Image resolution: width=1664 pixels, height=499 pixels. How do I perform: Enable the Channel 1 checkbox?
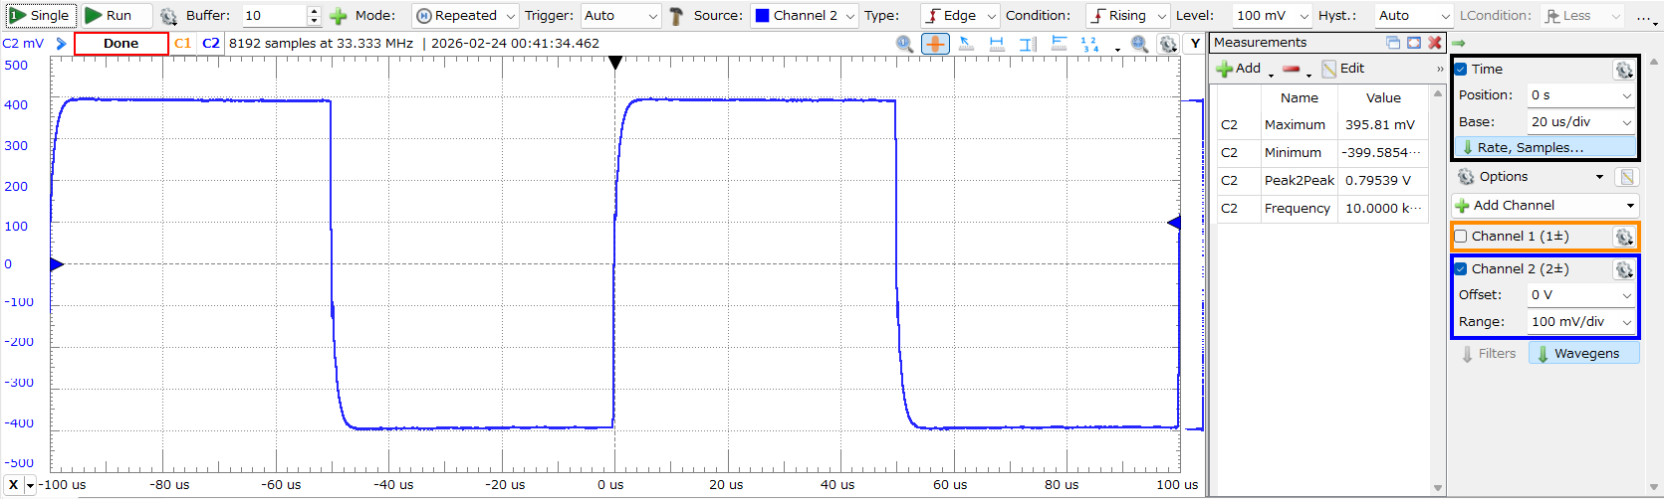[x=1461, y=237]
